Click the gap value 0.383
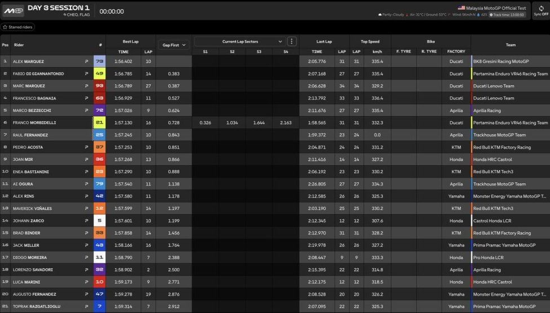The image size is (550, 313). (174, 74)
